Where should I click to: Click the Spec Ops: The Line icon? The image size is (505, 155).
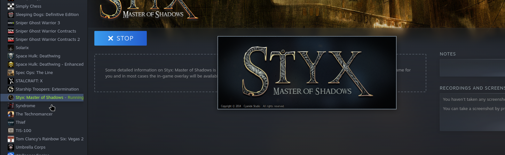point(11,72)
